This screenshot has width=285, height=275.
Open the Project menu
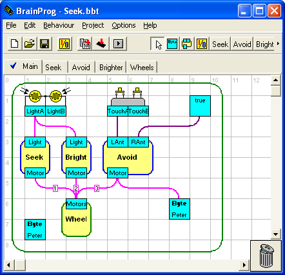(93, 25)
